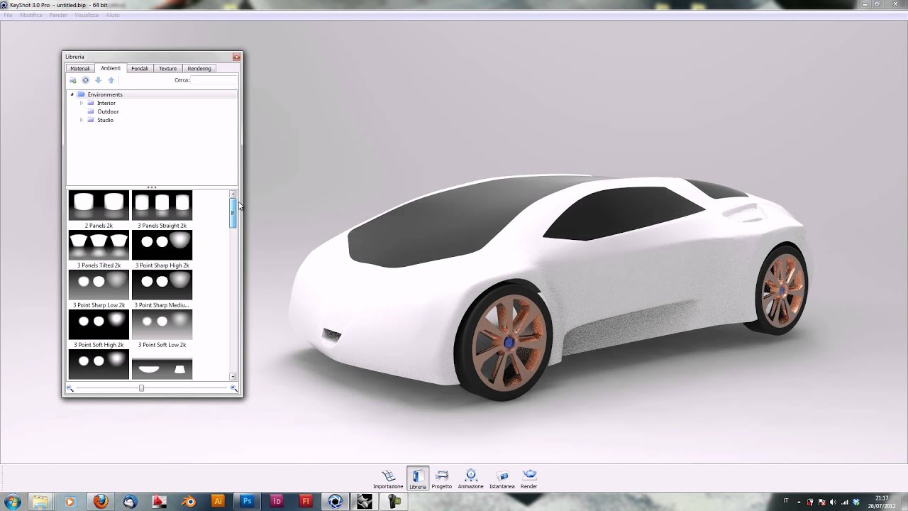Switch to the Texture tab

(x=167, y=69)
